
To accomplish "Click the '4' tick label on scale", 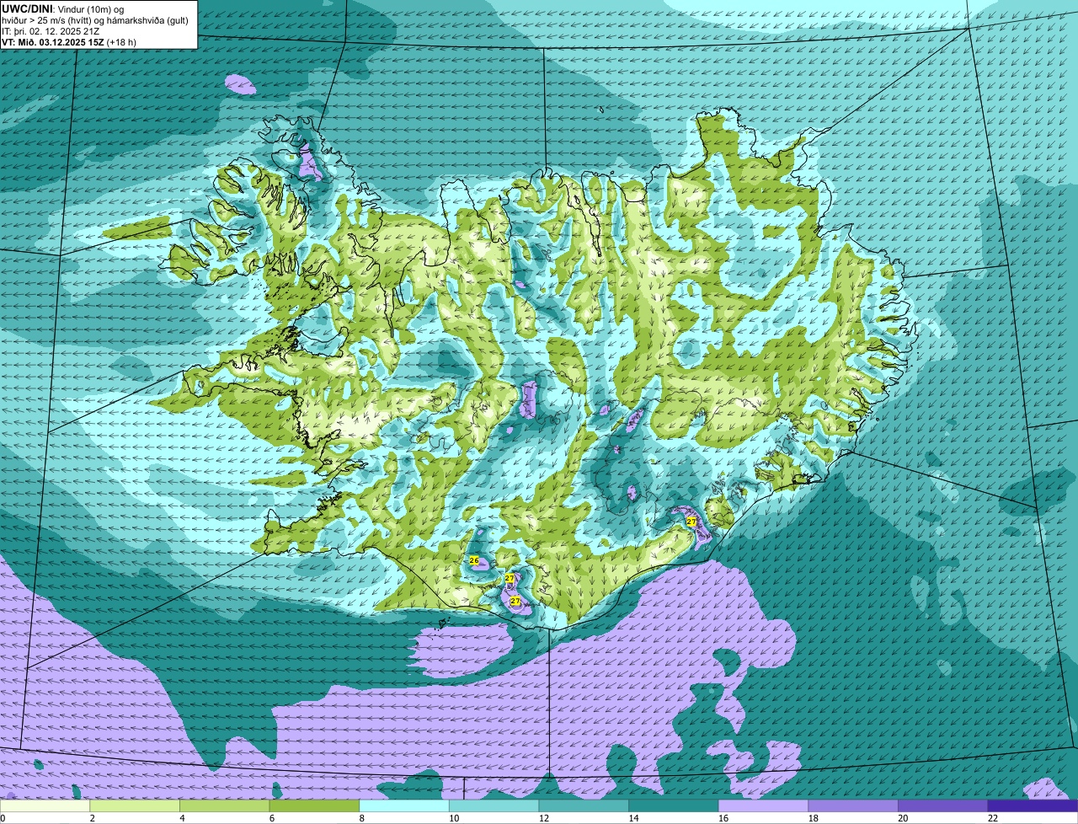I will [182, 818].
